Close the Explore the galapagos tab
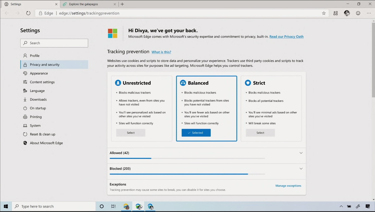 point(115,4)
